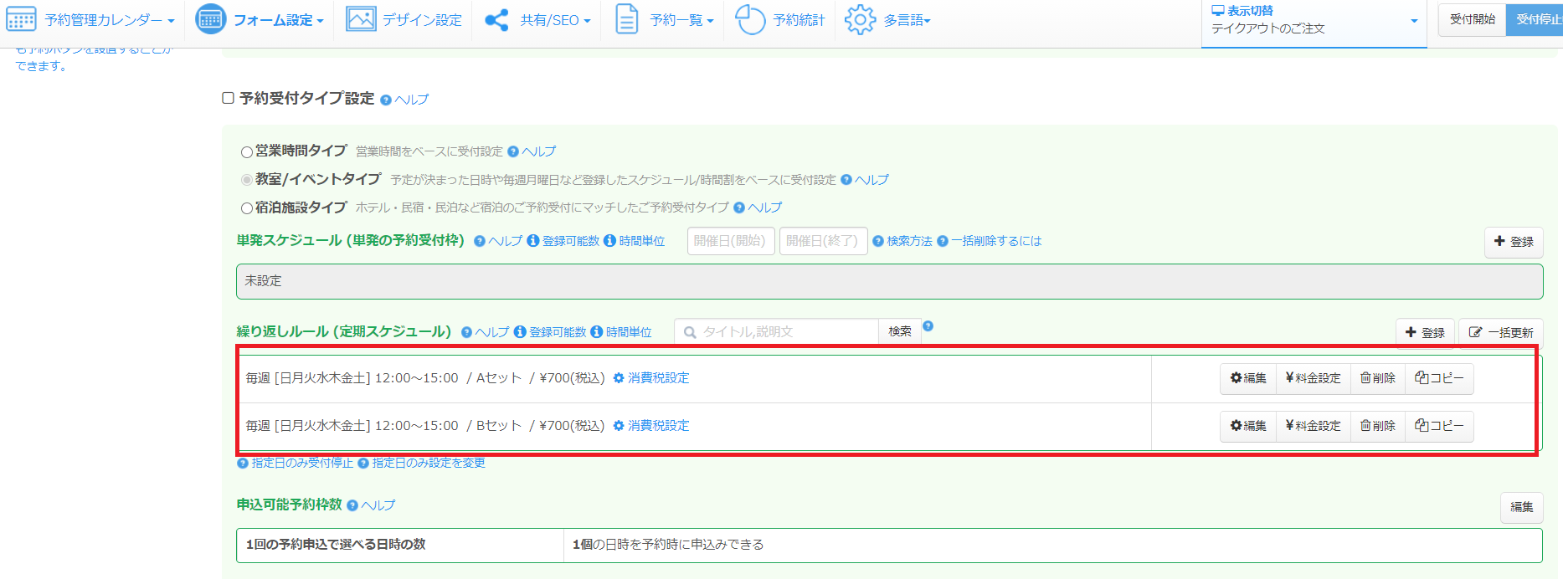
Task: Click gear icon of Bセット 消費税設定
Action: (x=619, y=426)
